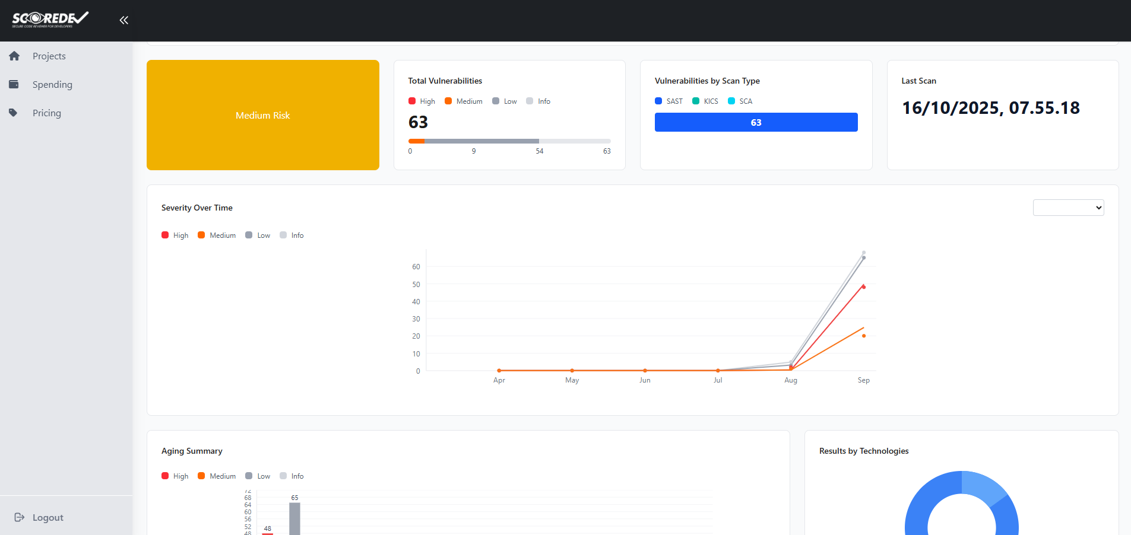Click the light-blue segment of the technologies donut
The height and width of the screenshot is (535, 1131).
point(983,487)
